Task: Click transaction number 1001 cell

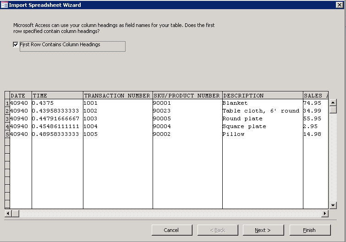Action: [118, 103]
